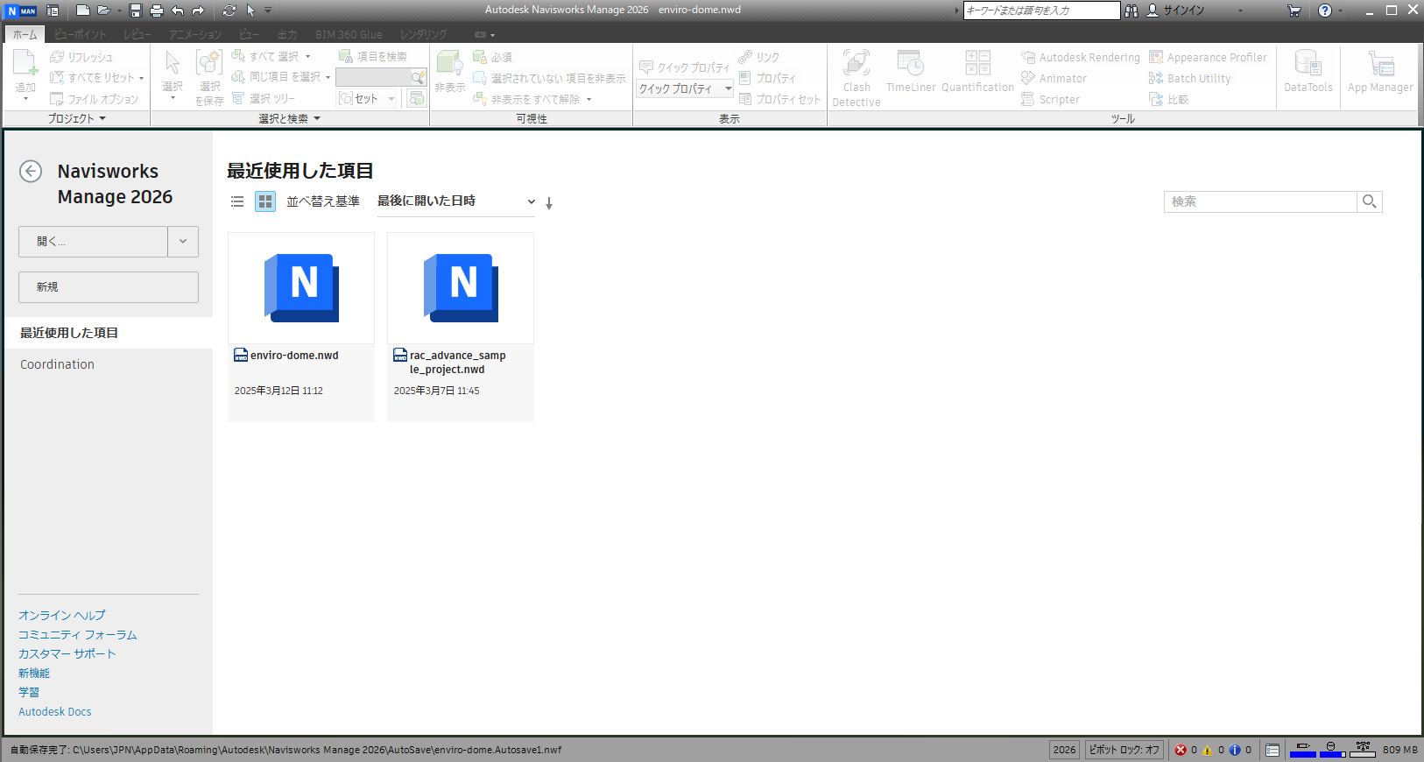The width and height of the screenshot is (1424, 762).
Task: Switch to the レンダリング ribbon tab
Action: pyautogui.click(x=423, y=34)
